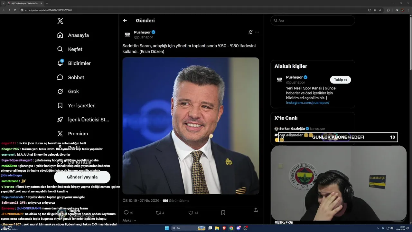This screenshot has height=232, width=412.
Task: Open Pushspor name link on the post
Action: [142, 32]
